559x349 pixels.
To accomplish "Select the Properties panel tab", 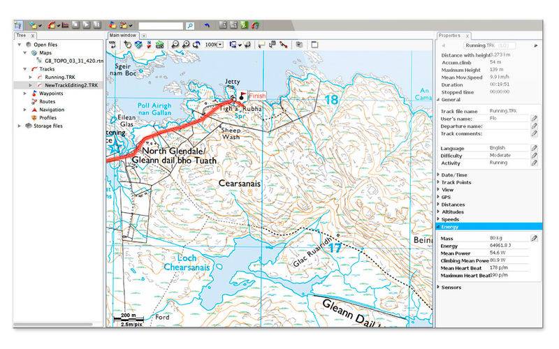I will click(x=449, y=35).
